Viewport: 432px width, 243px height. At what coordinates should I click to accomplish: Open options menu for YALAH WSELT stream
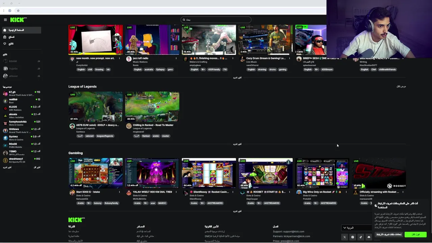tap(176, 192)
